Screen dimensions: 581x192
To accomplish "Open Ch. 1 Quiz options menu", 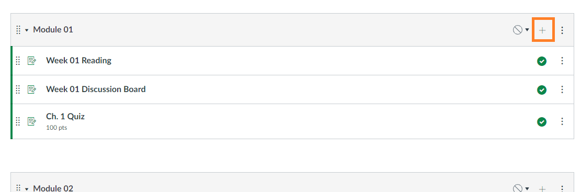I will [x=562, y=121].
